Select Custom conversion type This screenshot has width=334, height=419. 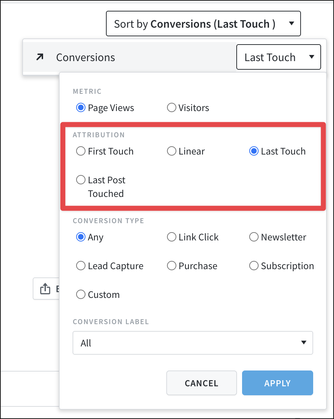[81, 294]
